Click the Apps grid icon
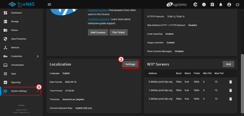 (x=5, y=74)
